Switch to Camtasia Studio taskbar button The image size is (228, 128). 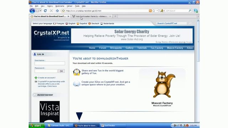click(59, 126)
